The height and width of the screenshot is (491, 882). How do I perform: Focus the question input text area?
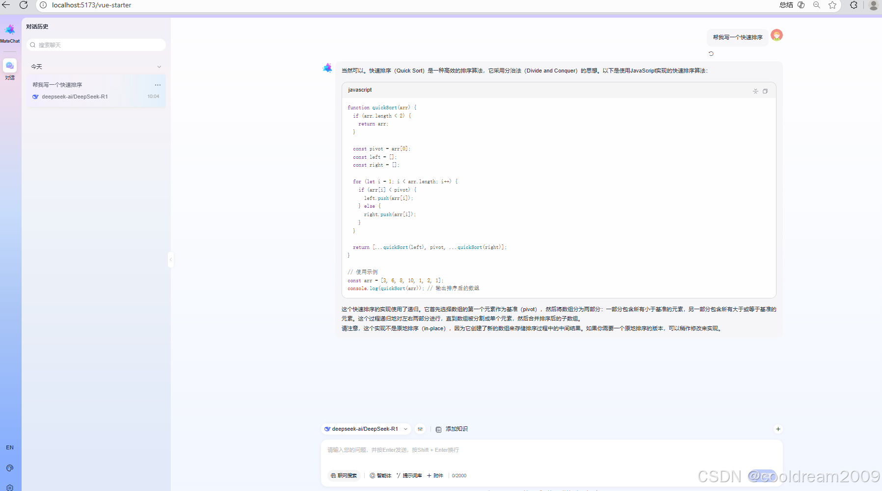pos(552,450)
